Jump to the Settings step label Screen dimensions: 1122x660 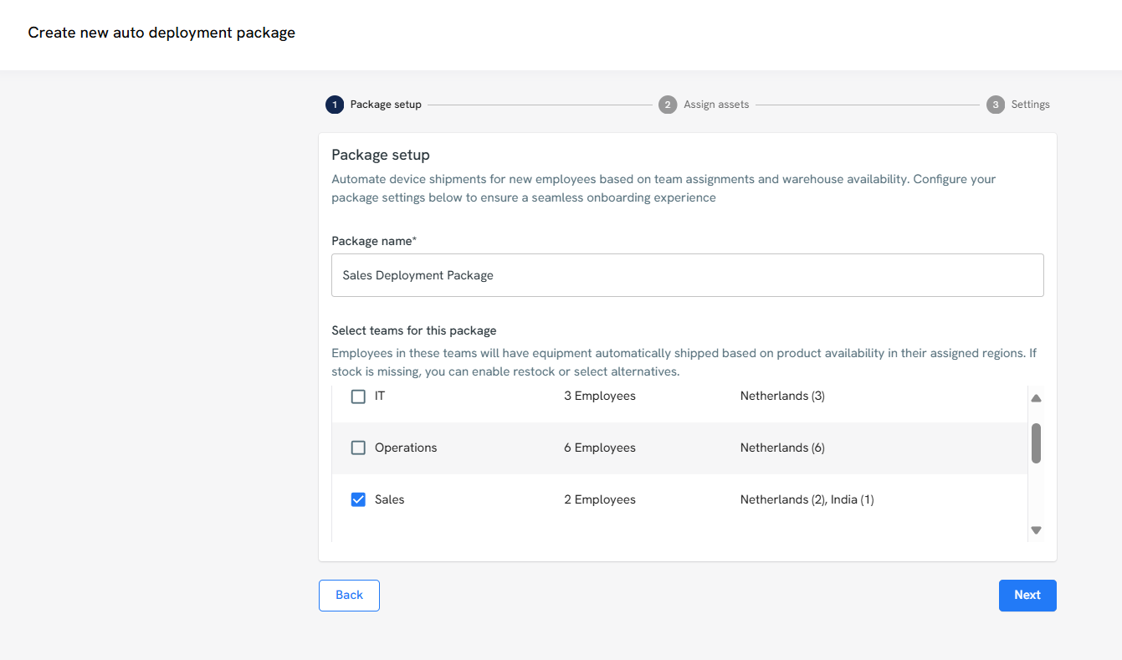tap(1030, 105)
